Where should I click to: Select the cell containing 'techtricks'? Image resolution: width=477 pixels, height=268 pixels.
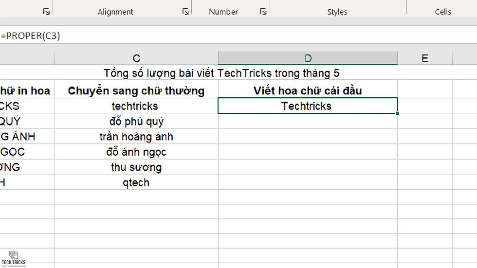point(136,106)
